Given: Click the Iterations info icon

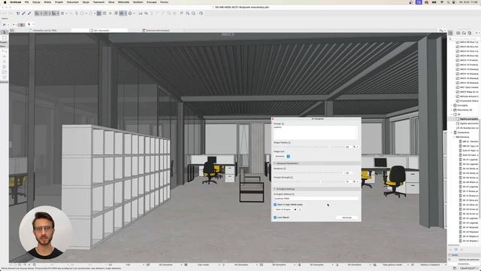Looking at the screenshot, I should pos(285,169).
